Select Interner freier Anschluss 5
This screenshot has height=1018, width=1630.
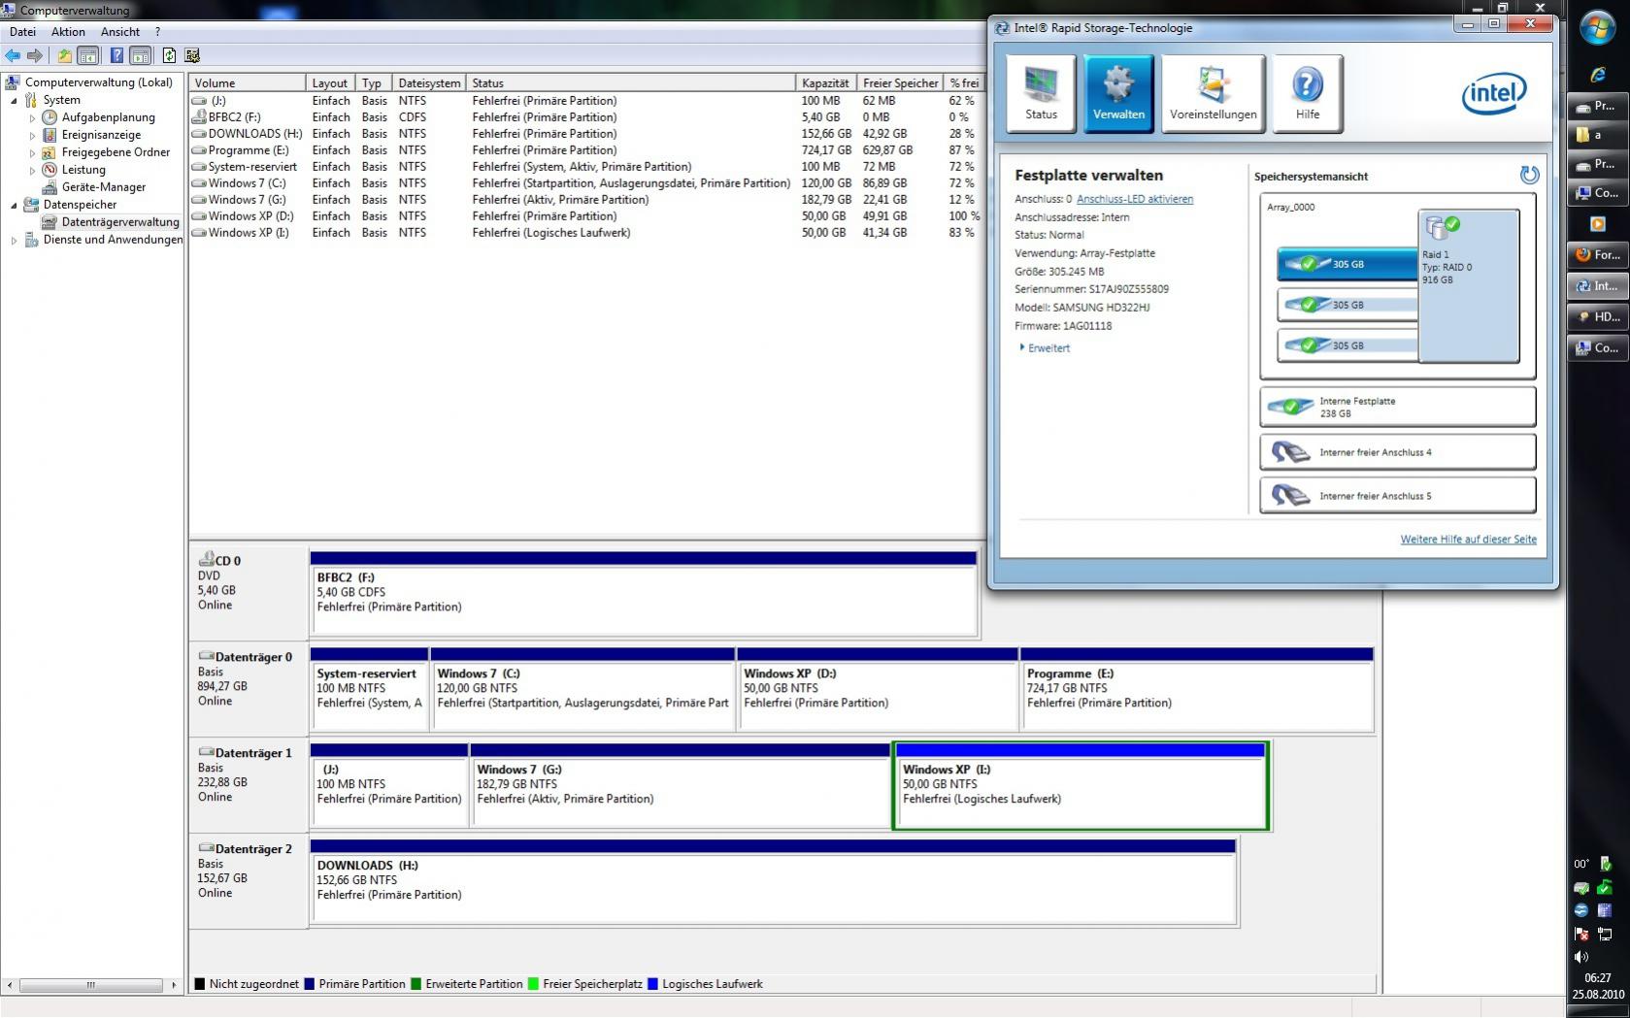pyautogui.click(x=1397, y=496)
